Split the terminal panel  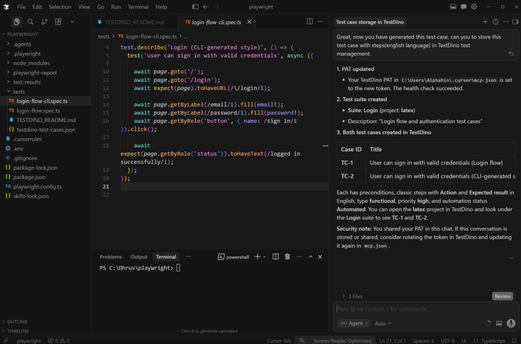coord(276,257)
